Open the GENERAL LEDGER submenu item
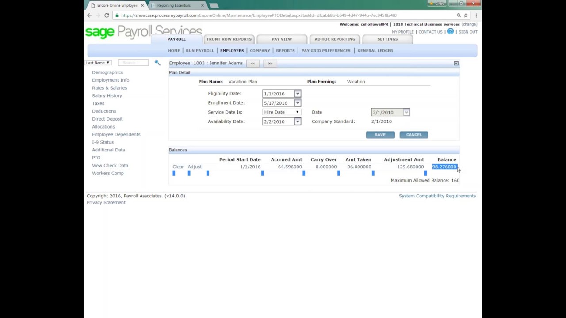Viewport: 566px width, 318px height. coord(375,50)
